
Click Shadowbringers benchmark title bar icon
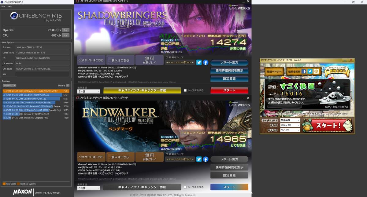[78, 2]
